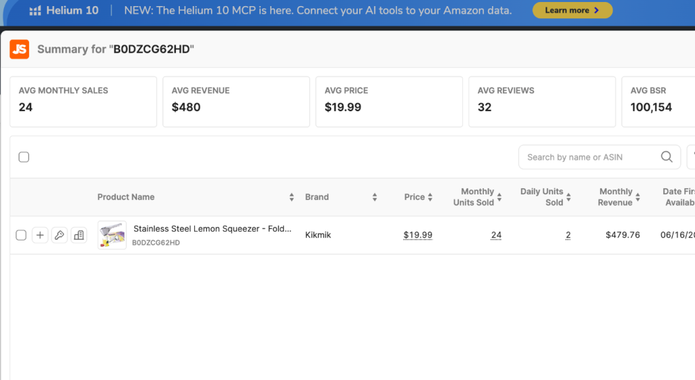Sort by Product Name column arrows

coord(291,197)
